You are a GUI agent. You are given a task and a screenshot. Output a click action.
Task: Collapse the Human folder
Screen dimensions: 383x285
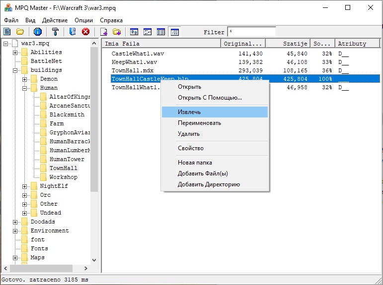tap(24, 88)
